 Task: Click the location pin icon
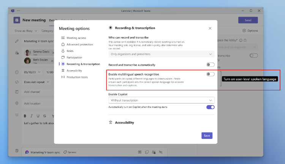(17, 103)
